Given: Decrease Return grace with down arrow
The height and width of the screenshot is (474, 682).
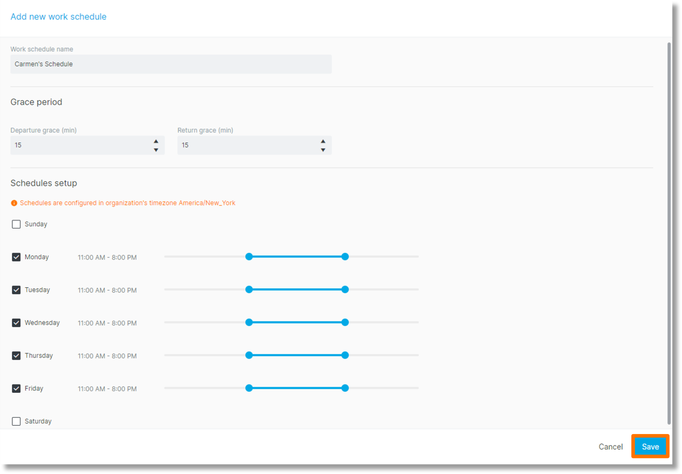Looking at the screenshot, I should click(323, 150).
